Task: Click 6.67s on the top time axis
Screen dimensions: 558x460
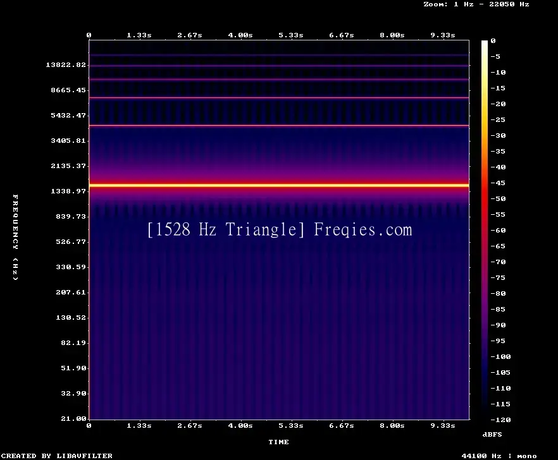Action: [341, 35]
